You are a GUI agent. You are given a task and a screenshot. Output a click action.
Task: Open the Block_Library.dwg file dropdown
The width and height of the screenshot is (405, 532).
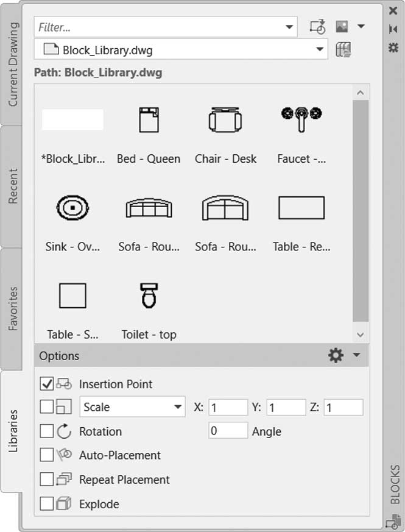pos(181,49)
